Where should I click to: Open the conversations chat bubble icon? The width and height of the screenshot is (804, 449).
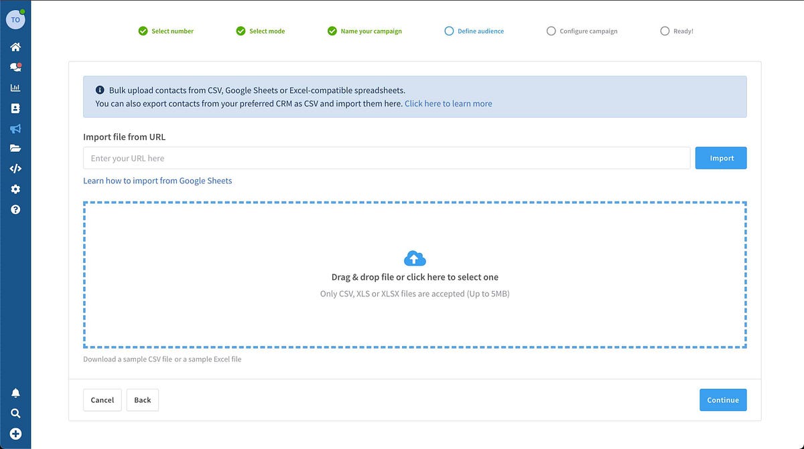pos(15,68)
